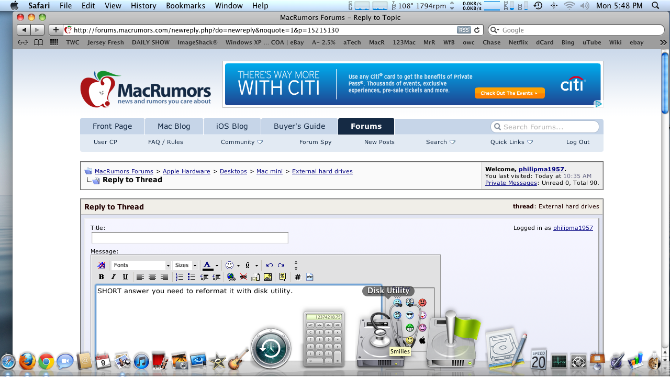Expand the Community menu
This screenshot has width=670, height=377.
241,142
